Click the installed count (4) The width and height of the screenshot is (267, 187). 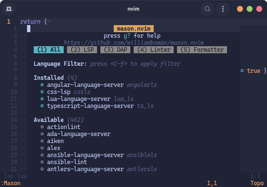click(72, 78)
